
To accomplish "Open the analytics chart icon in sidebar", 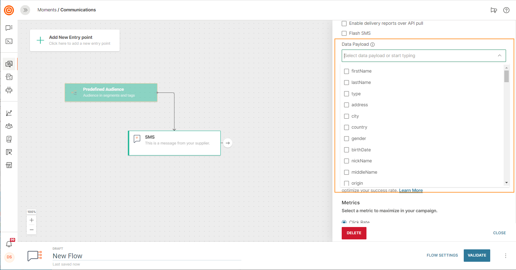I will (9, 113).
